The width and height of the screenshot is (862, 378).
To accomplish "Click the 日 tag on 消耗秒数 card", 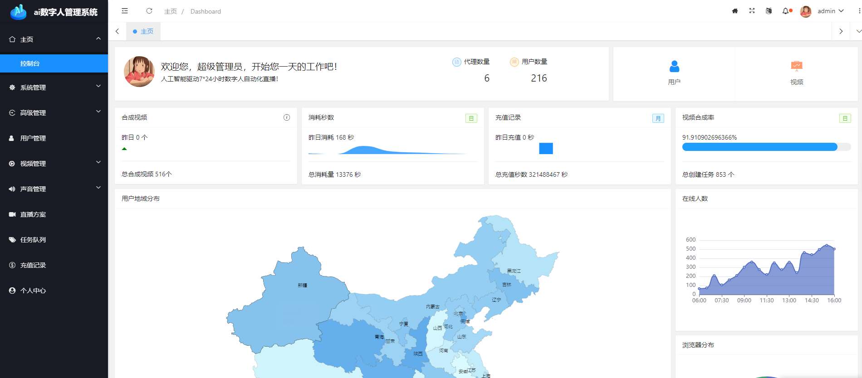I will pyautogui.click(x=471, y=118).
